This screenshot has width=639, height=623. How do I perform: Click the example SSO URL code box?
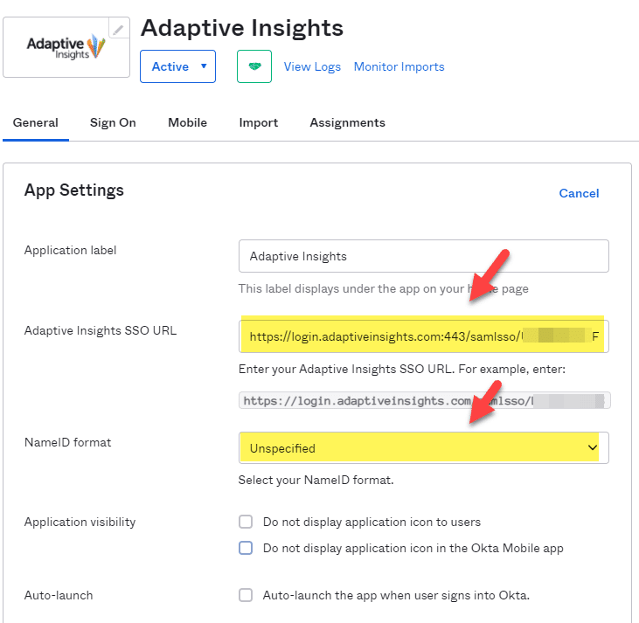click(423, 400)
